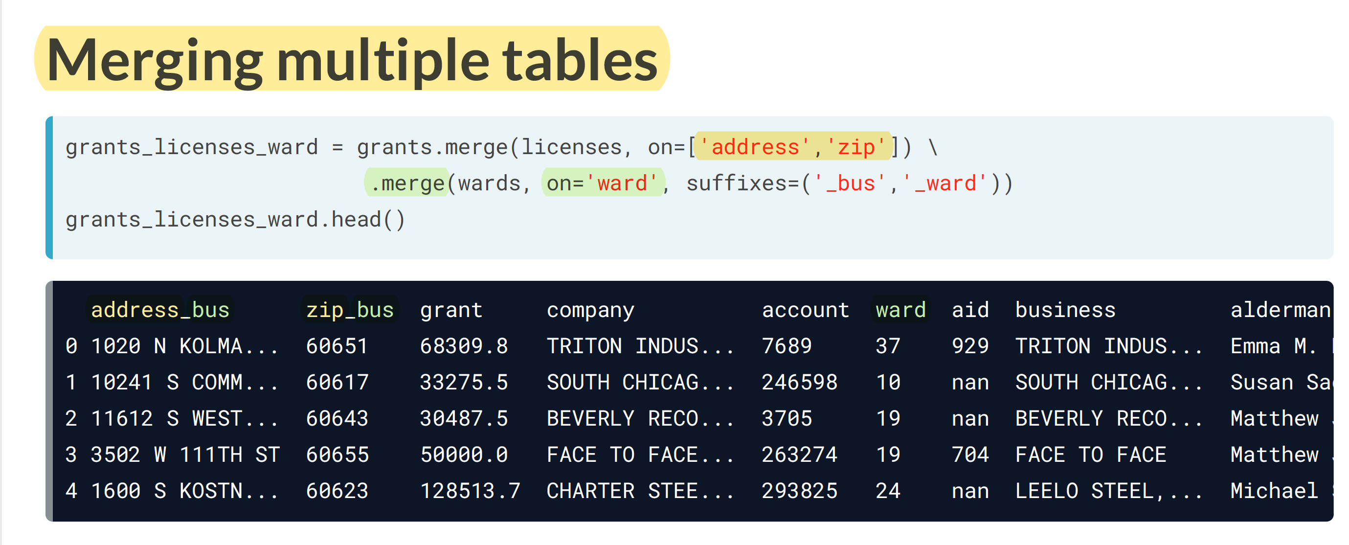This screenshot has height=545, width=1349.
Task: Click address cell '3502 W 111TH ST'
Action: (x=185, y=454)
